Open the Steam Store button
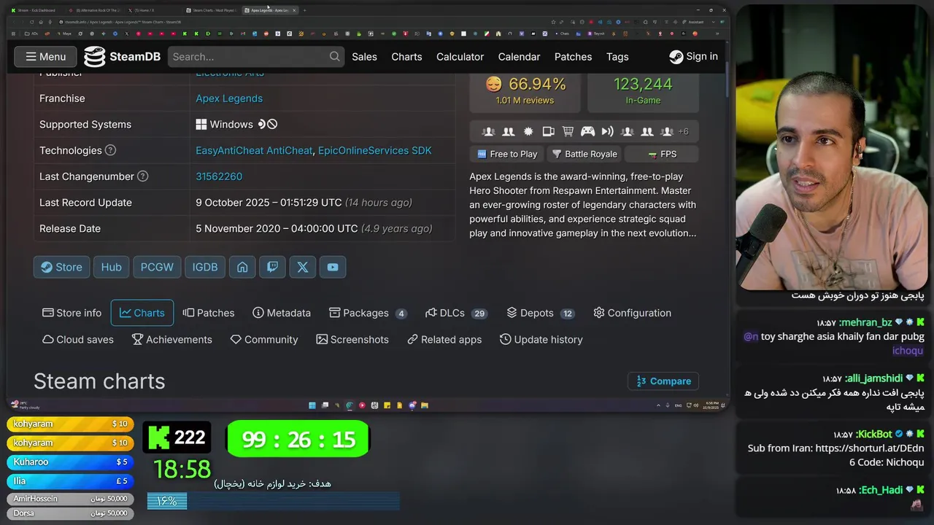The image size is (934, 525). tap(61, 267)
